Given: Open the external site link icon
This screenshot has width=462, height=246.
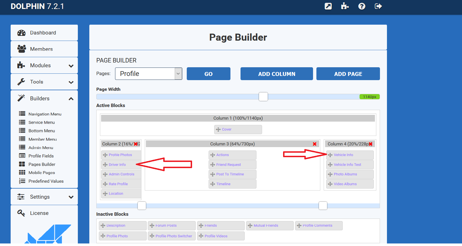Looking at the screenshot, I should (x=328, y=6).
